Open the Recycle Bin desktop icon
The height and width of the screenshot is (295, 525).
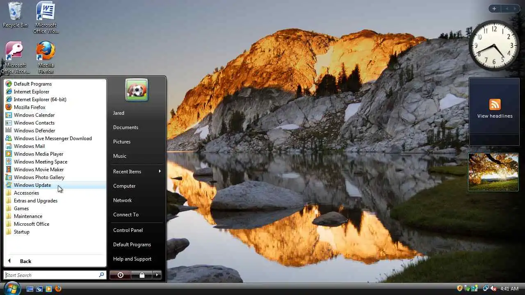(x=15, y=15)
